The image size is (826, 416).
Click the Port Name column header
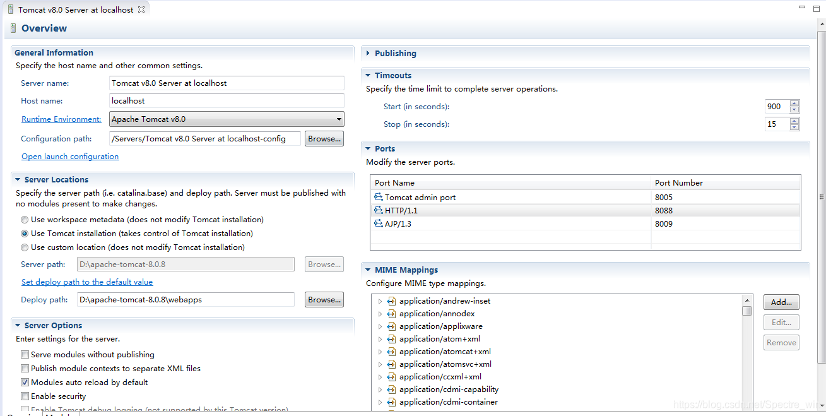510,182
